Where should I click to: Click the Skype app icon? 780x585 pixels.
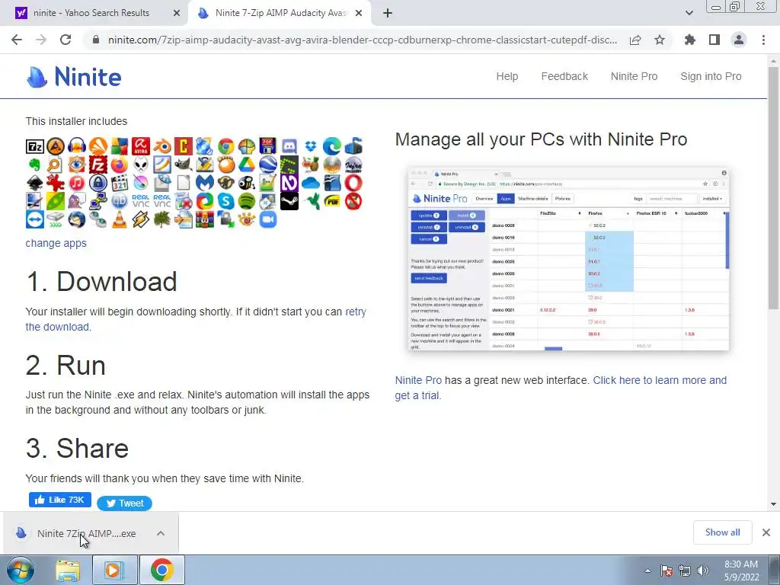(225, 201)
